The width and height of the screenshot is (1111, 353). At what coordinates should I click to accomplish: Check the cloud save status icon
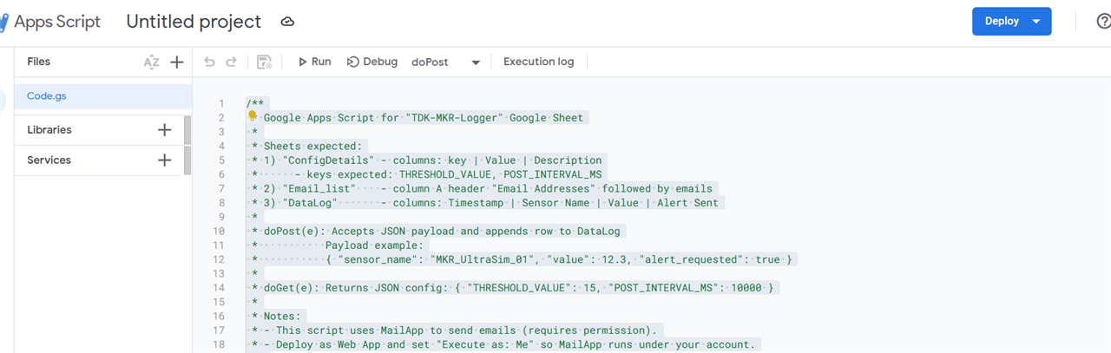(287, 22)
